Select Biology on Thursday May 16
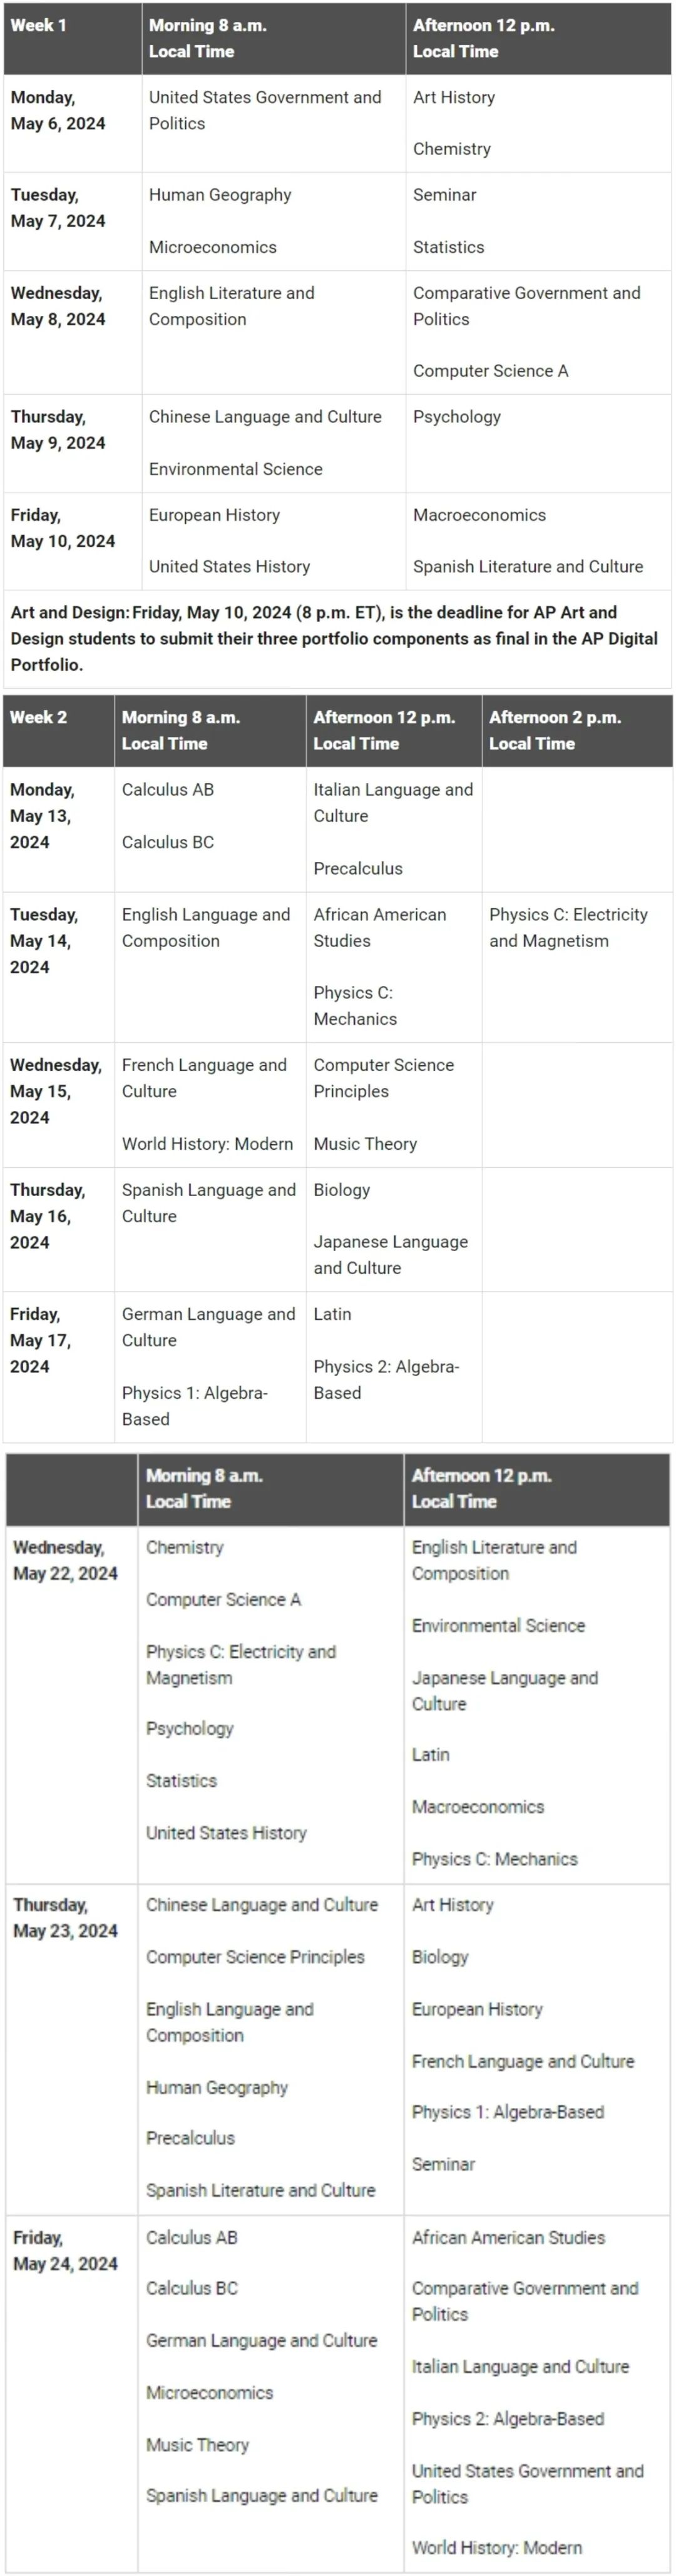 tap(342, 1190)
